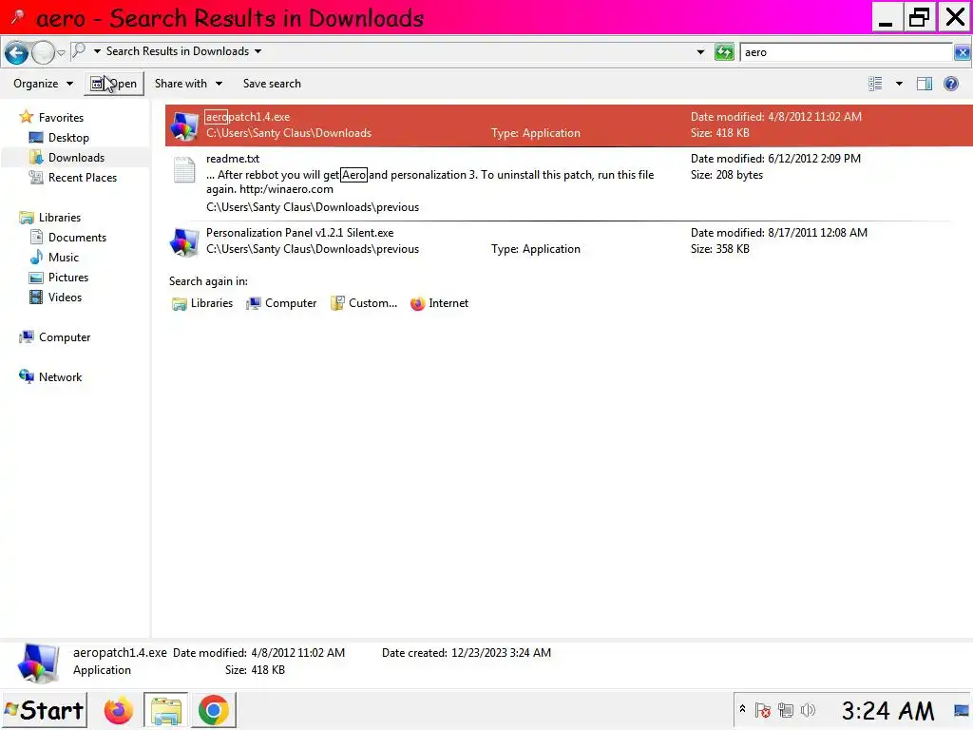Viewport: 973px width, 730px height.
Task: Select the readme.txt result
Action: 233,159
